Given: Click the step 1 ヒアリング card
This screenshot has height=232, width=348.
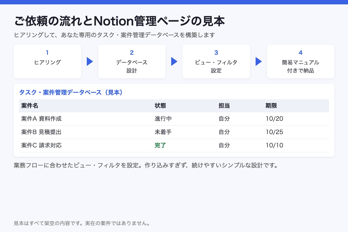Looking at the screenshot, I should click(47, 61).
